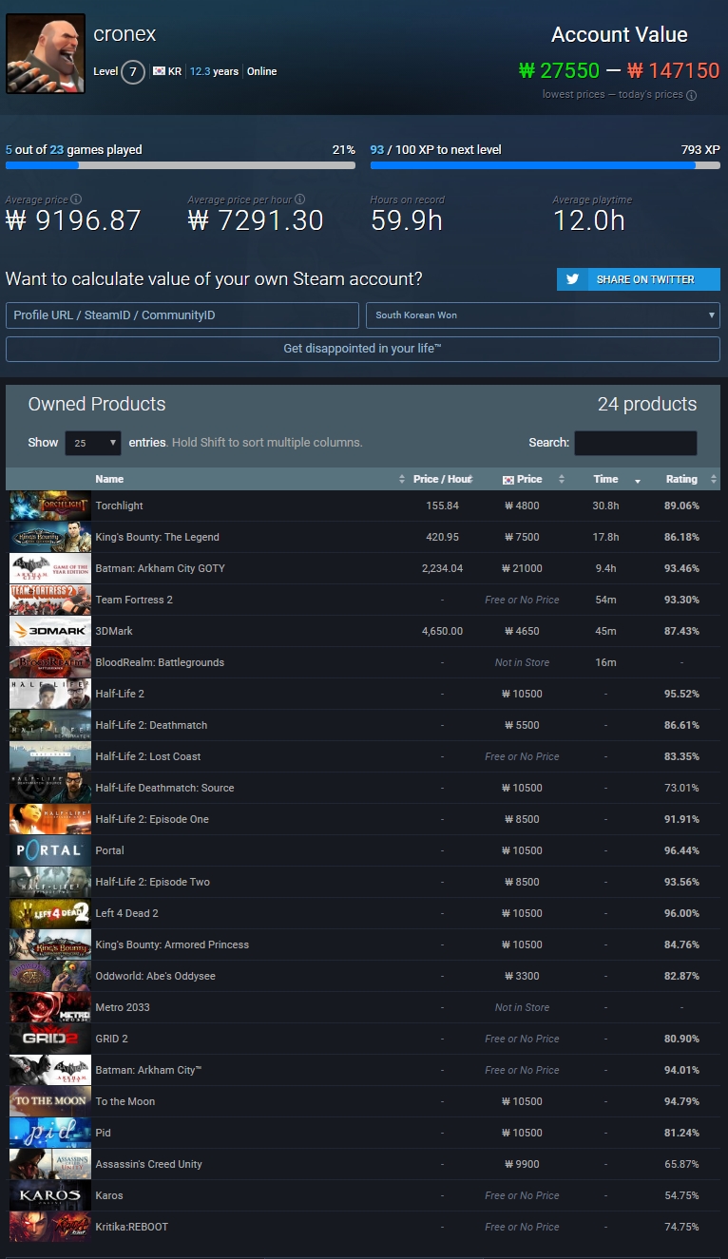The image size is (728, 1259).
Task: Click Half-Life 2: Deathmatch thumbnail
Action: pyautogui.click(x=50, y=725)
